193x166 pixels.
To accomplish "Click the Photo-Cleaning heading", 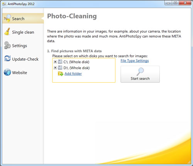I will point(72,16).
